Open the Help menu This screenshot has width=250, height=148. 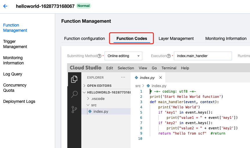coord(185,68)
